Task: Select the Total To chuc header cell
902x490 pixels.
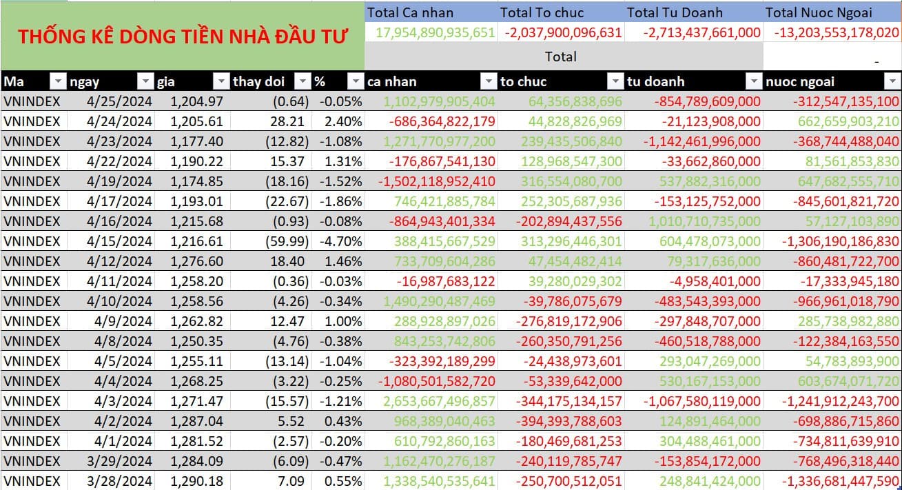Action: 561,12
